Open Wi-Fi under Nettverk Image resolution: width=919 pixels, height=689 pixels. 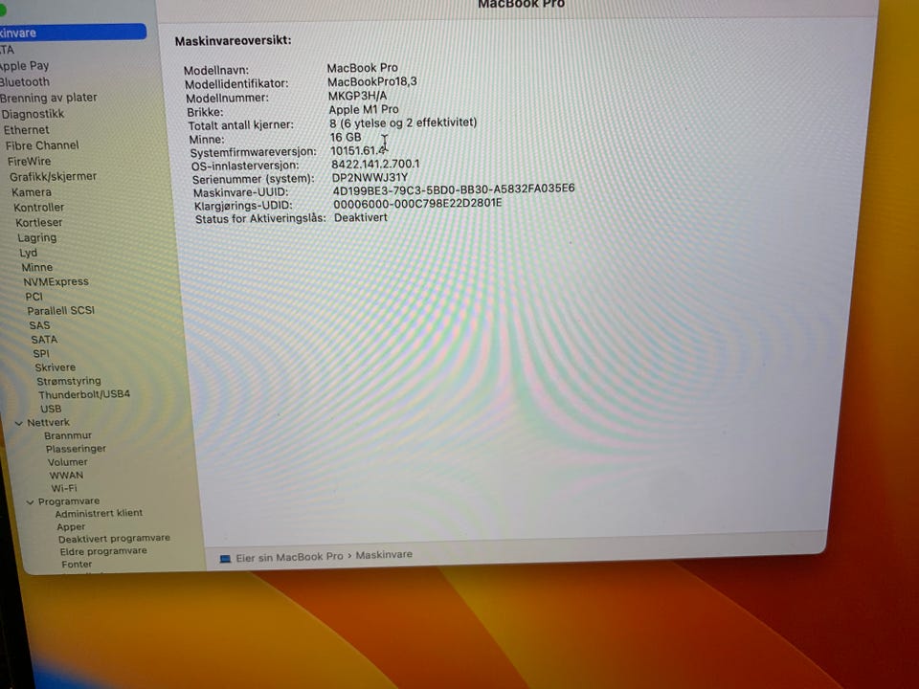64,489
